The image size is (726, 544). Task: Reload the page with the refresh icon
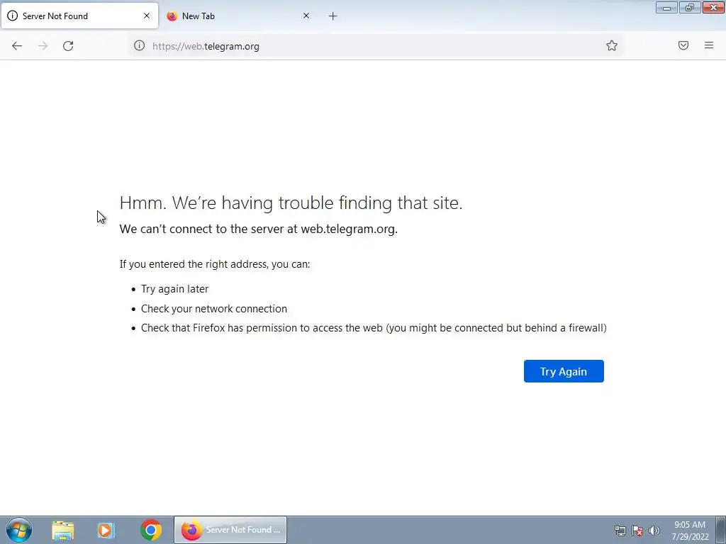[68, 46]
